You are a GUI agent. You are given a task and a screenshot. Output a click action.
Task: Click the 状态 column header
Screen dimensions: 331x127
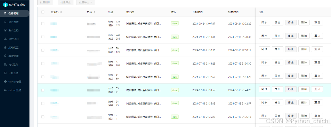[x=173, y=12]
